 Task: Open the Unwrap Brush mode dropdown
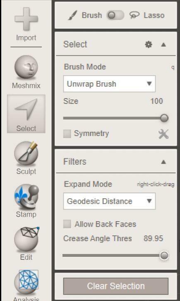coord(109,84)
